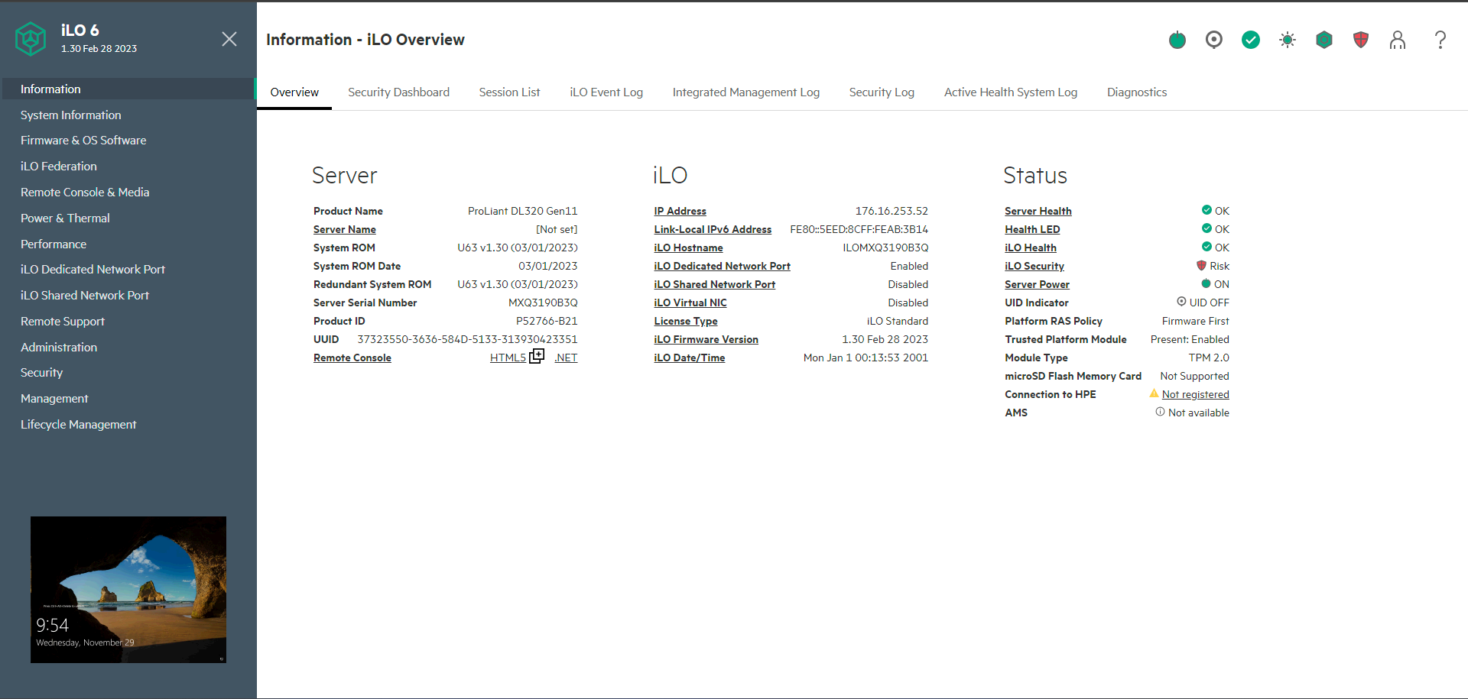
Task: Click warning triangle next to Not registered
Action: (x=1154, y=393)
